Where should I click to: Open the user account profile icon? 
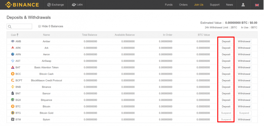pyautogui.click(x=243, y=5)
